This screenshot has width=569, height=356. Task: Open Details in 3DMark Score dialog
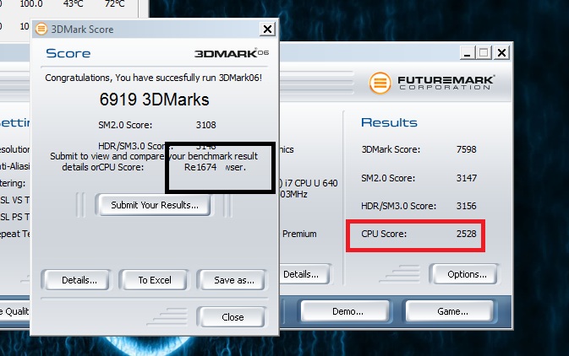click(79, 280)
